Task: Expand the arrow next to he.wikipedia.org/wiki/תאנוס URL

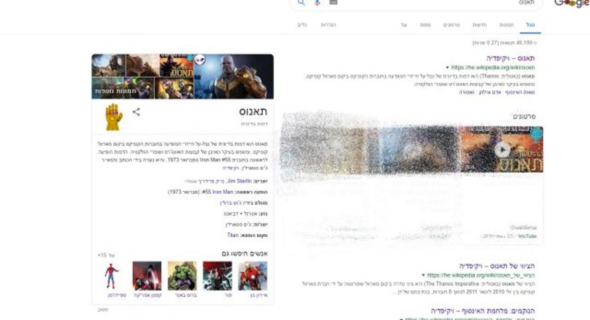Action: click(447, 67)
